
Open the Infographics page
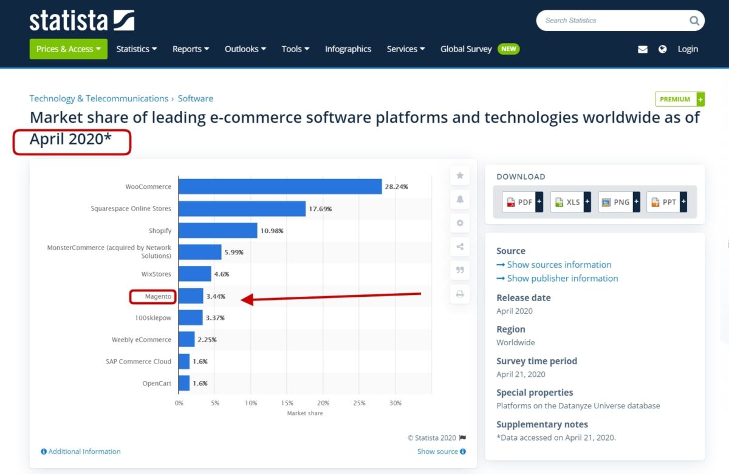point(348,49)
